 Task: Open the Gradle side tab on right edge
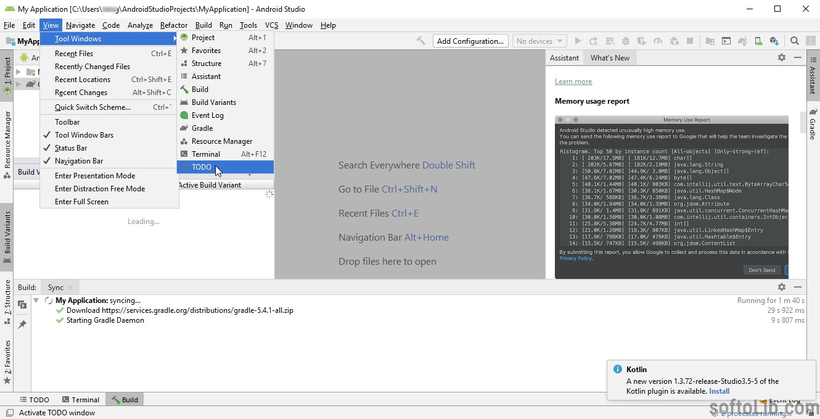click(x=813, y=124)
